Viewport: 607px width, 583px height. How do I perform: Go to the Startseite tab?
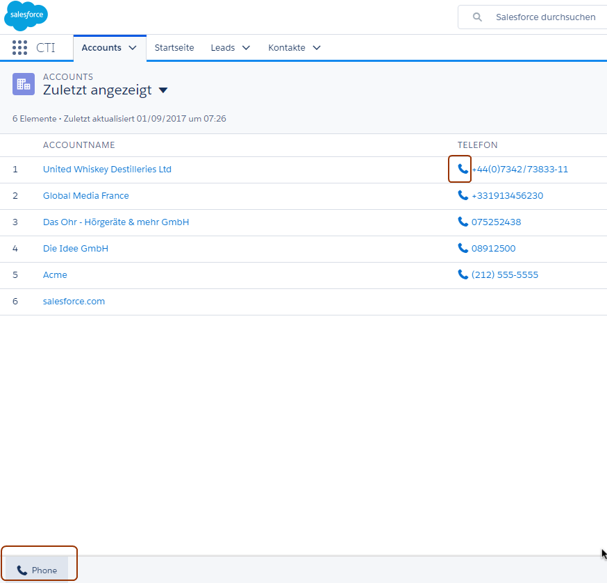coord(174,48)
